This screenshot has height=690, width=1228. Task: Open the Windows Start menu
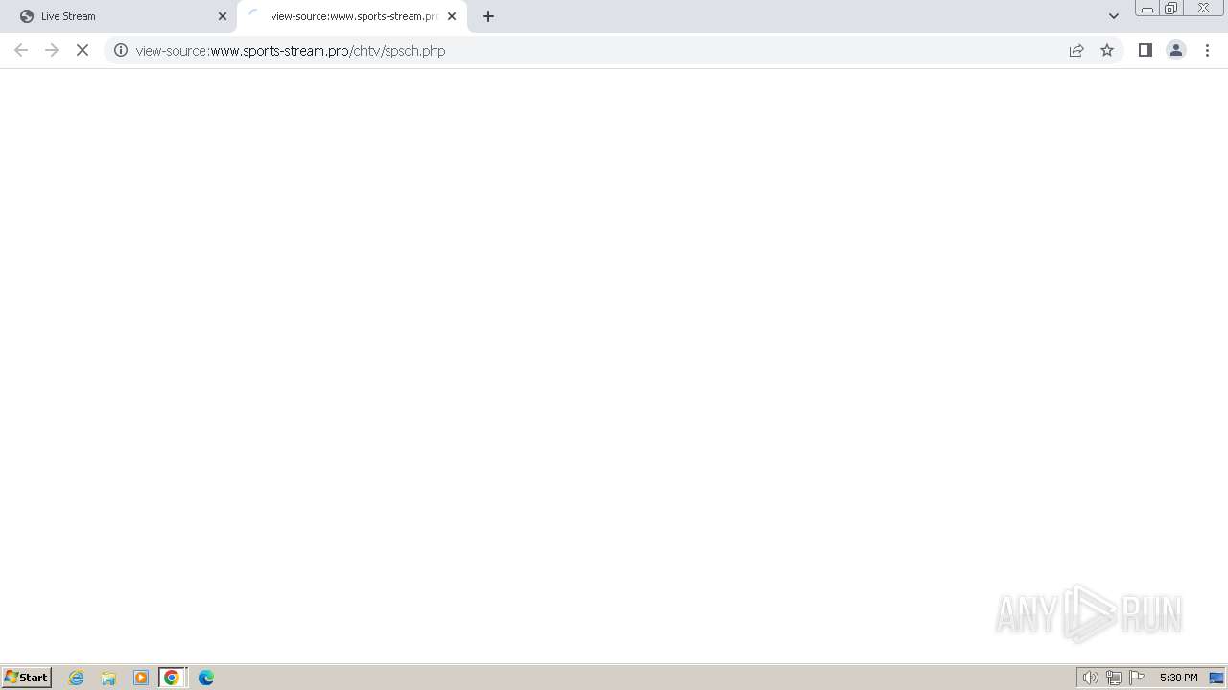(27, 677)
